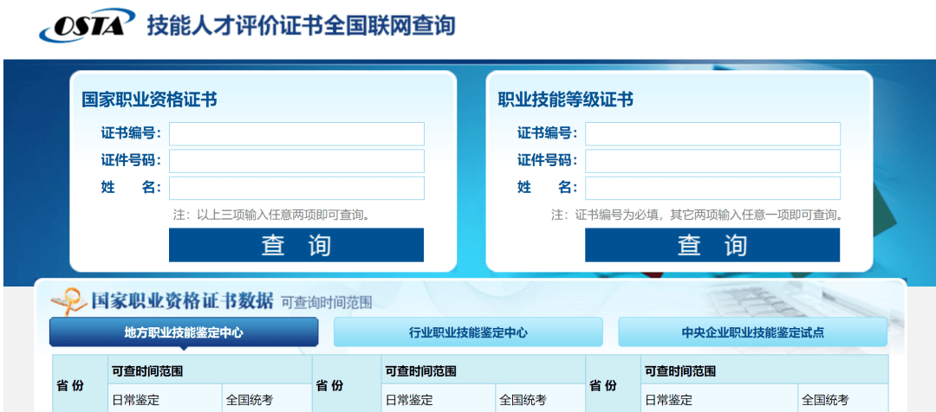Image resolution: width=936 pixels, height=412 pixels.
Task: Click the 国家职业资格证书数据 heading
Action: (x=182, y=299)
